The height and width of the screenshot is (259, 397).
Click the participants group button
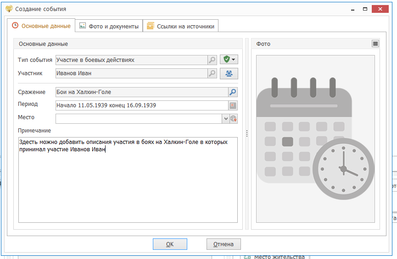(x=229, y=73)
